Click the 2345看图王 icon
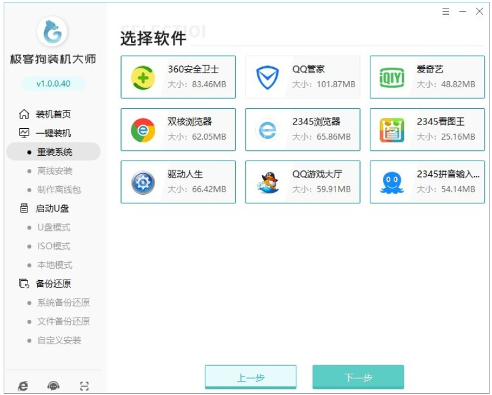The width and height of the screenshot is (492, 395). point(392,130)
